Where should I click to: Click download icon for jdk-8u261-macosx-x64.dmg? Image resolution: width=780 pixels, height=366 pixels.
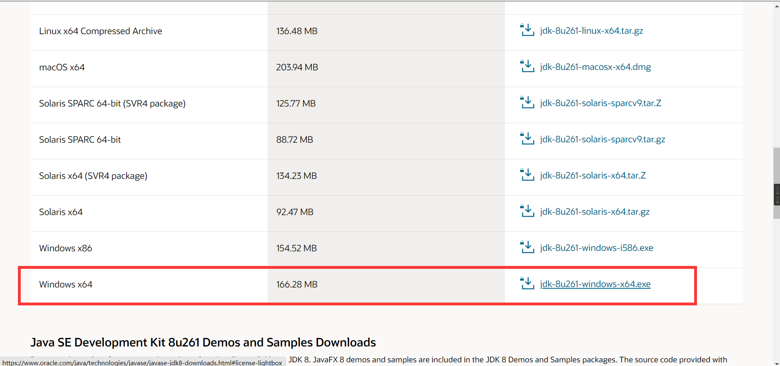[527, 66]
